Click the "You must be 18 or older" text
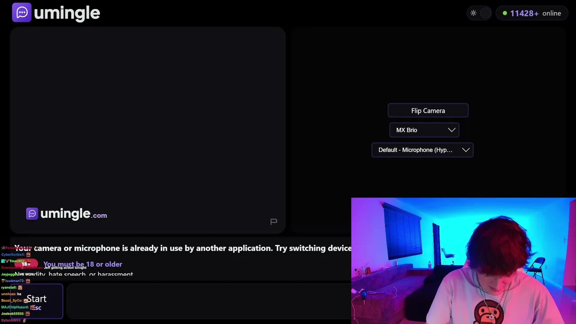Image resolution: width=576 pixels, height=324 pixels. click(x=83, y=264)
